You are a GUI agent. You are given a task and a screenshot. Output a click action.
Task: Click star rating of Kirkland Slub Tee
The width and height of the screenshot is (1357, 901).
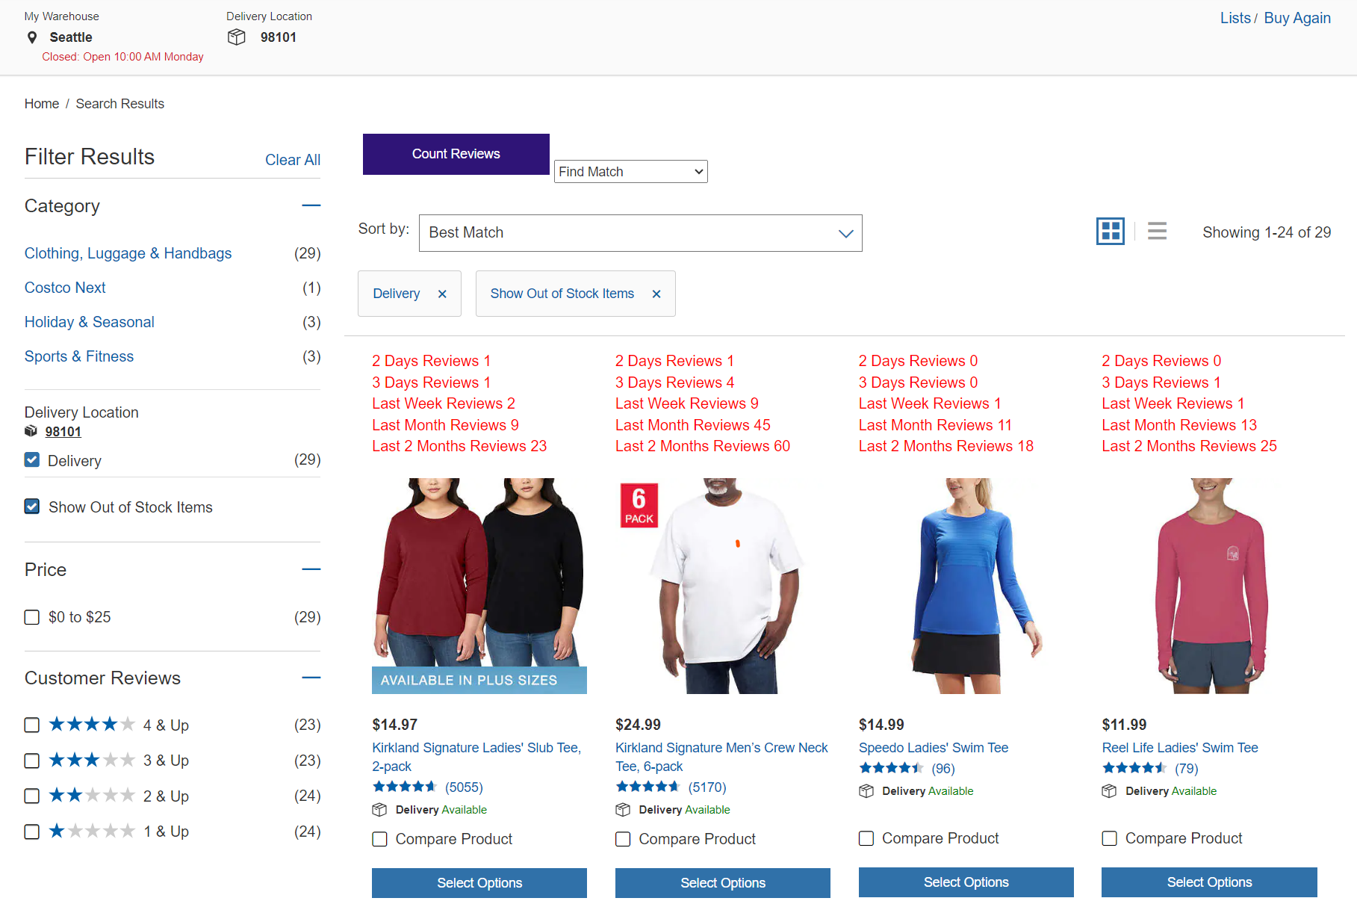404,787
